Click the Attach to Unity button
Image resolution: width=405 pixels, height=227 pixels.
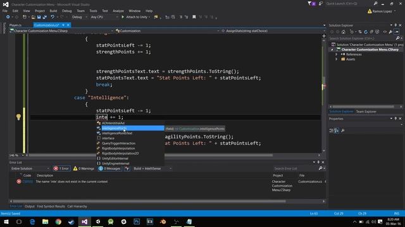click(x=136, y=17)
